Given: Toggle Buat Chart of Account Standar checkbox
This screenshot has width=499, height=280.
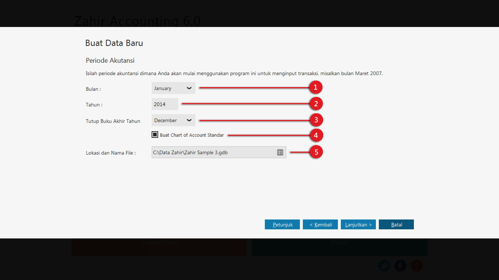Looking at the screenshot, I should click(155, 135).
